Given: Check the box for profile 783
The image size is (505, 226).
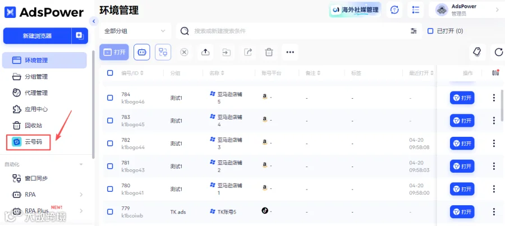Looking at the screenshot, I should (x=110, y=121).
